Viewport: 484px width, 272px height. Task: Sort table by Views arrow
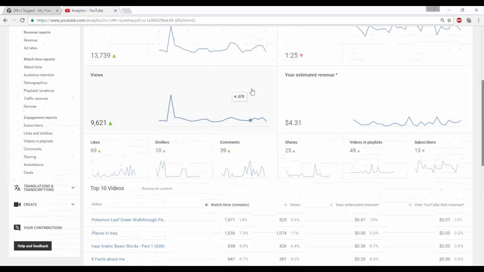[286, 205]
